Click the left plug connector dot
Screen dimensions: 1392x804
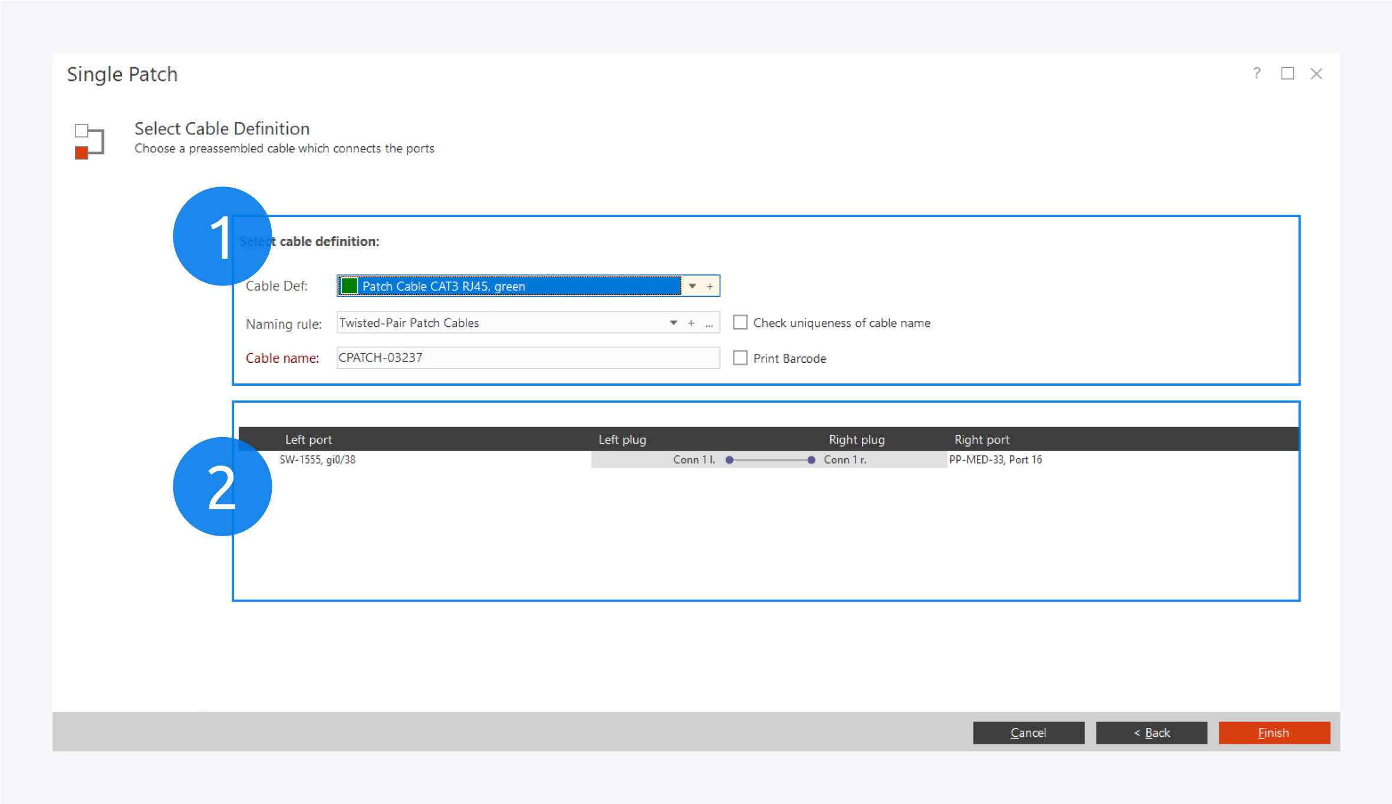coord(729,460)
